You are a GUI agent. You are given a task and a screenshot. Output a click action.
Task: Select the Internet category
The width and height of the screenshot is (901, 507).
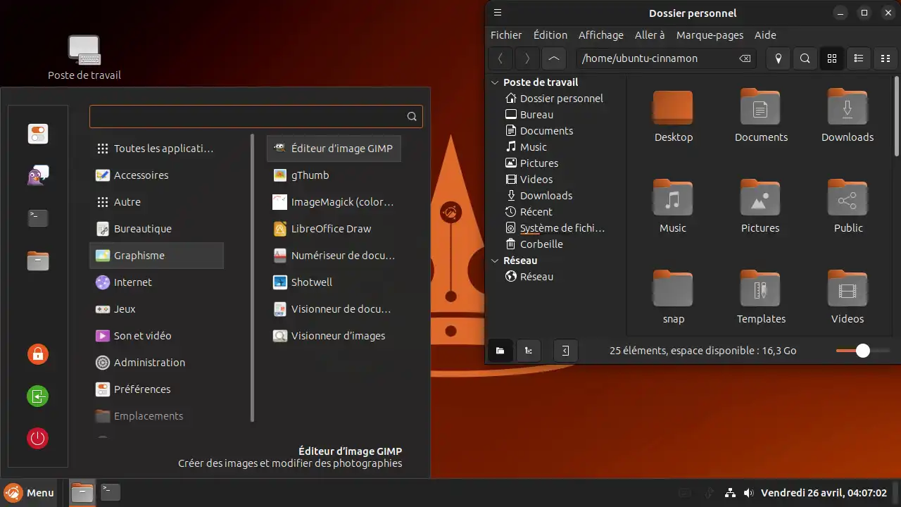coord(156,282)
